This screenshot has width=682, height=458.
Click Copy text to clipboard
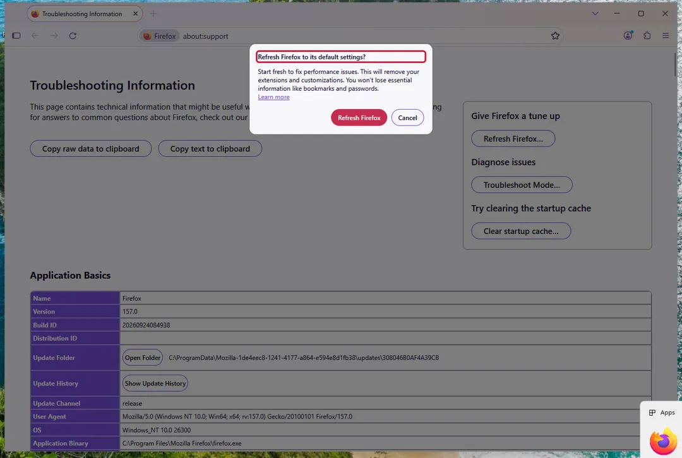210,149
